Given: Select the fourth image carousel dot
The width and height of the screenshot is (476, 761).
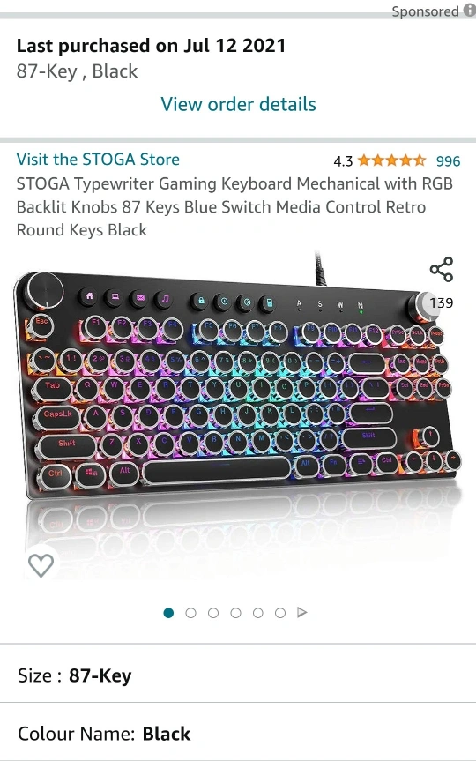Looking at the screenshot, I should point(235,613).
